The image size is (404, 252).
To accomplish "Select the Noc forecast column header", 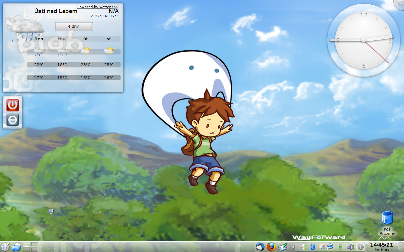I will (x=62, y=39).
